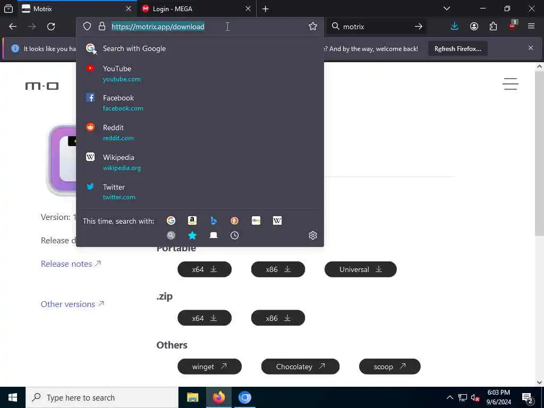Go back with the back arrow
The width and height of the screenshot is (544, 408).
13,27
